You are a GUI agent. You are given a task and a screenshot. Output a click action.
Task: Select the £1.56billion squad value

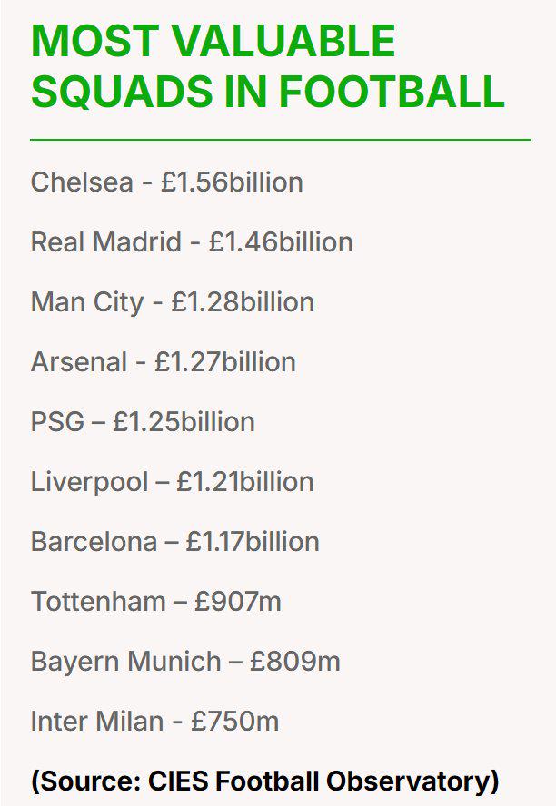(232, 182)
